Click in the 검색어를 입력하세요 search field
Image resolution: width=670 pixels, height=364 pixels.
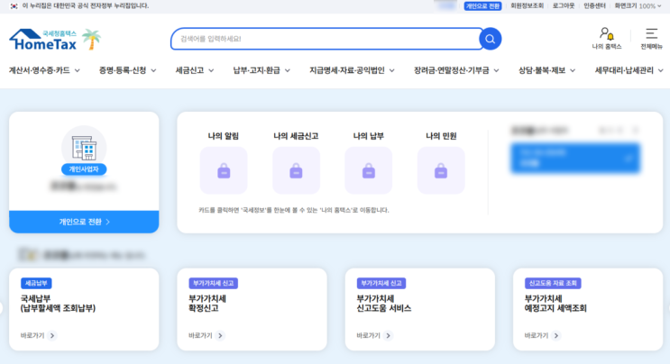(x=326, y=39)
